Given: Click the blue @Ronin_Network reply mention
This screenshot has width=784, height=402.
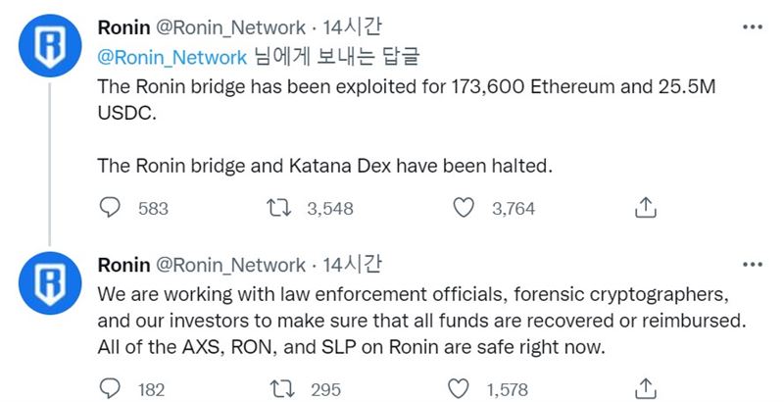Looking at the screenshot, I should 172,57.
